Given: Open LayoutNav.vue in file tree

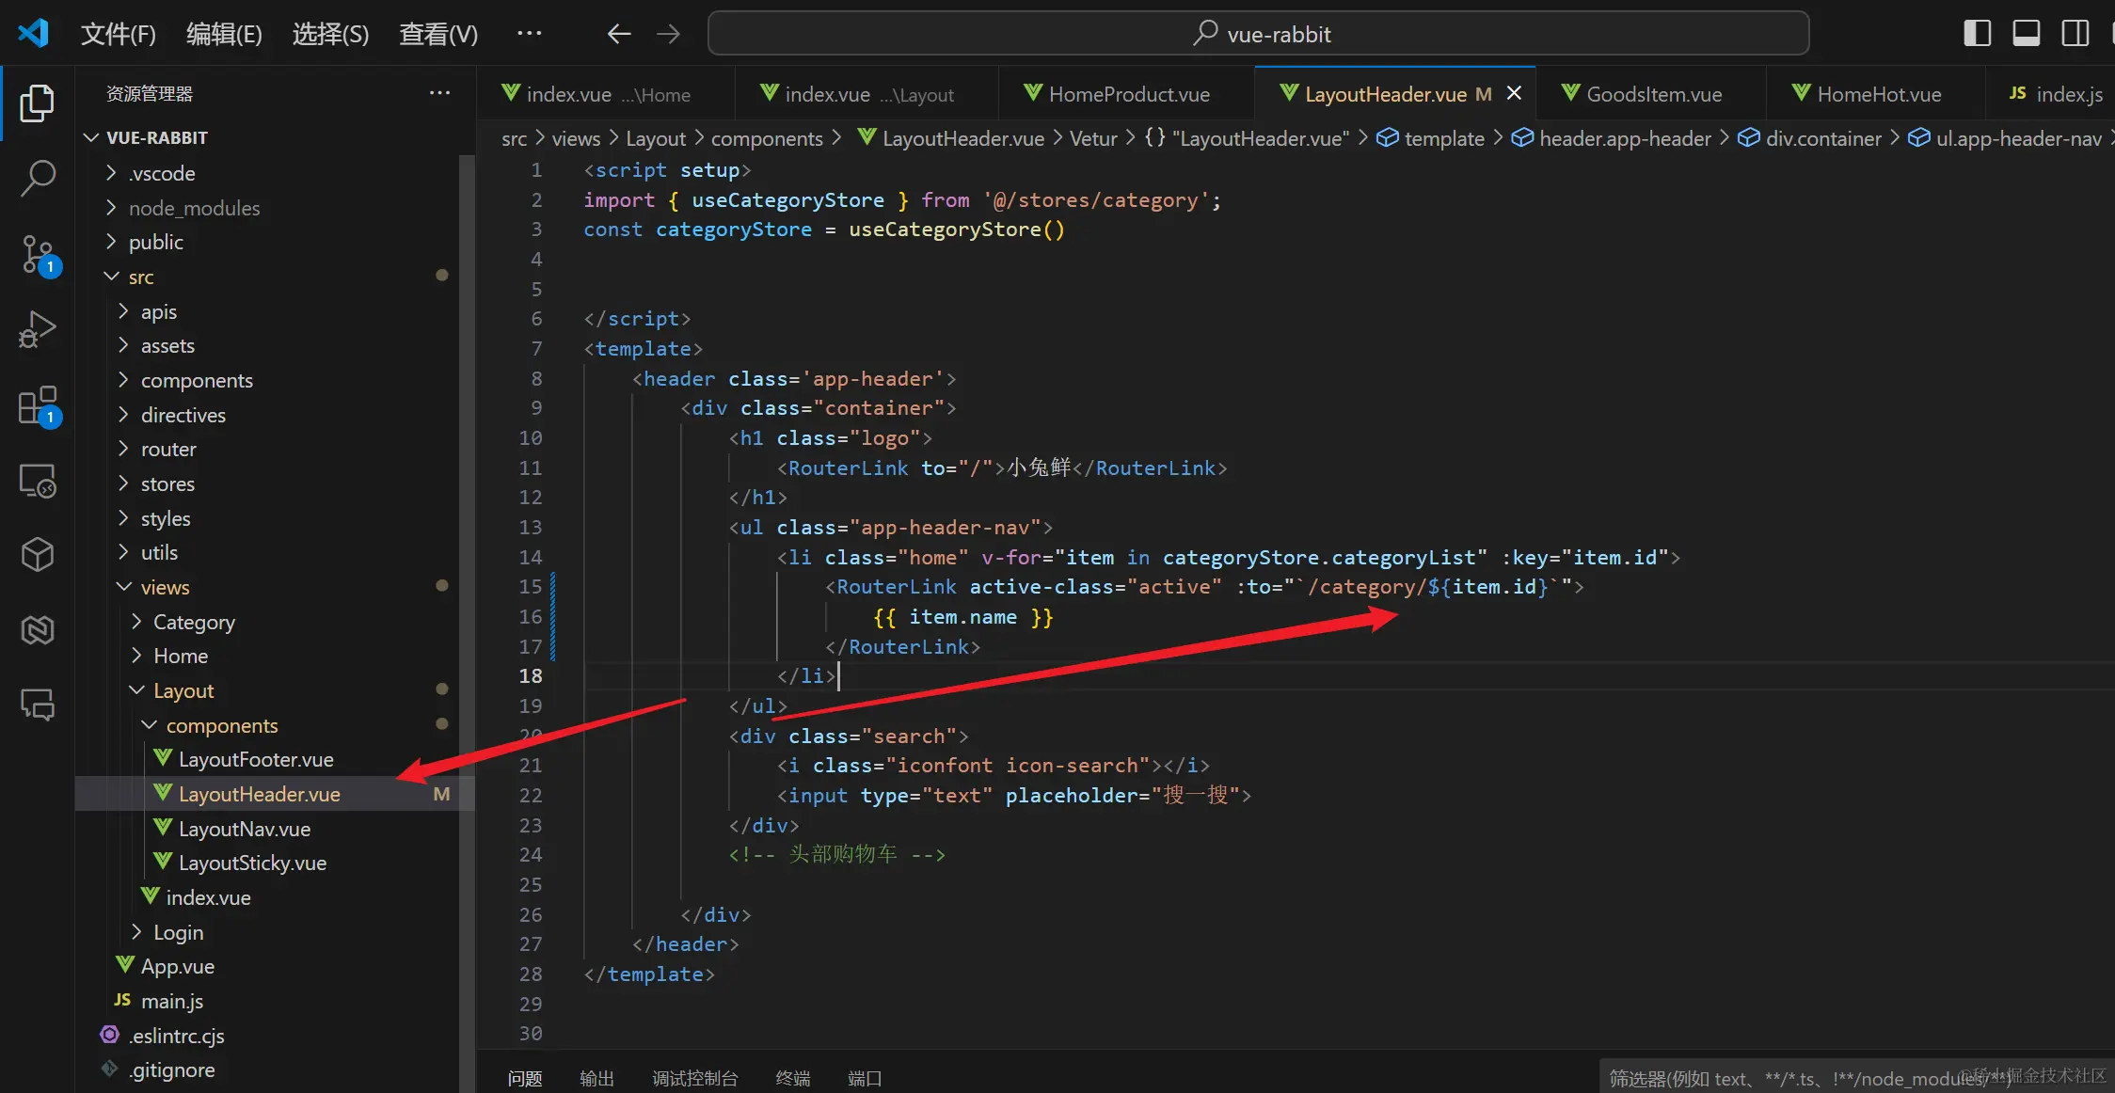Looking at the screenshot, I should (245, 830).
